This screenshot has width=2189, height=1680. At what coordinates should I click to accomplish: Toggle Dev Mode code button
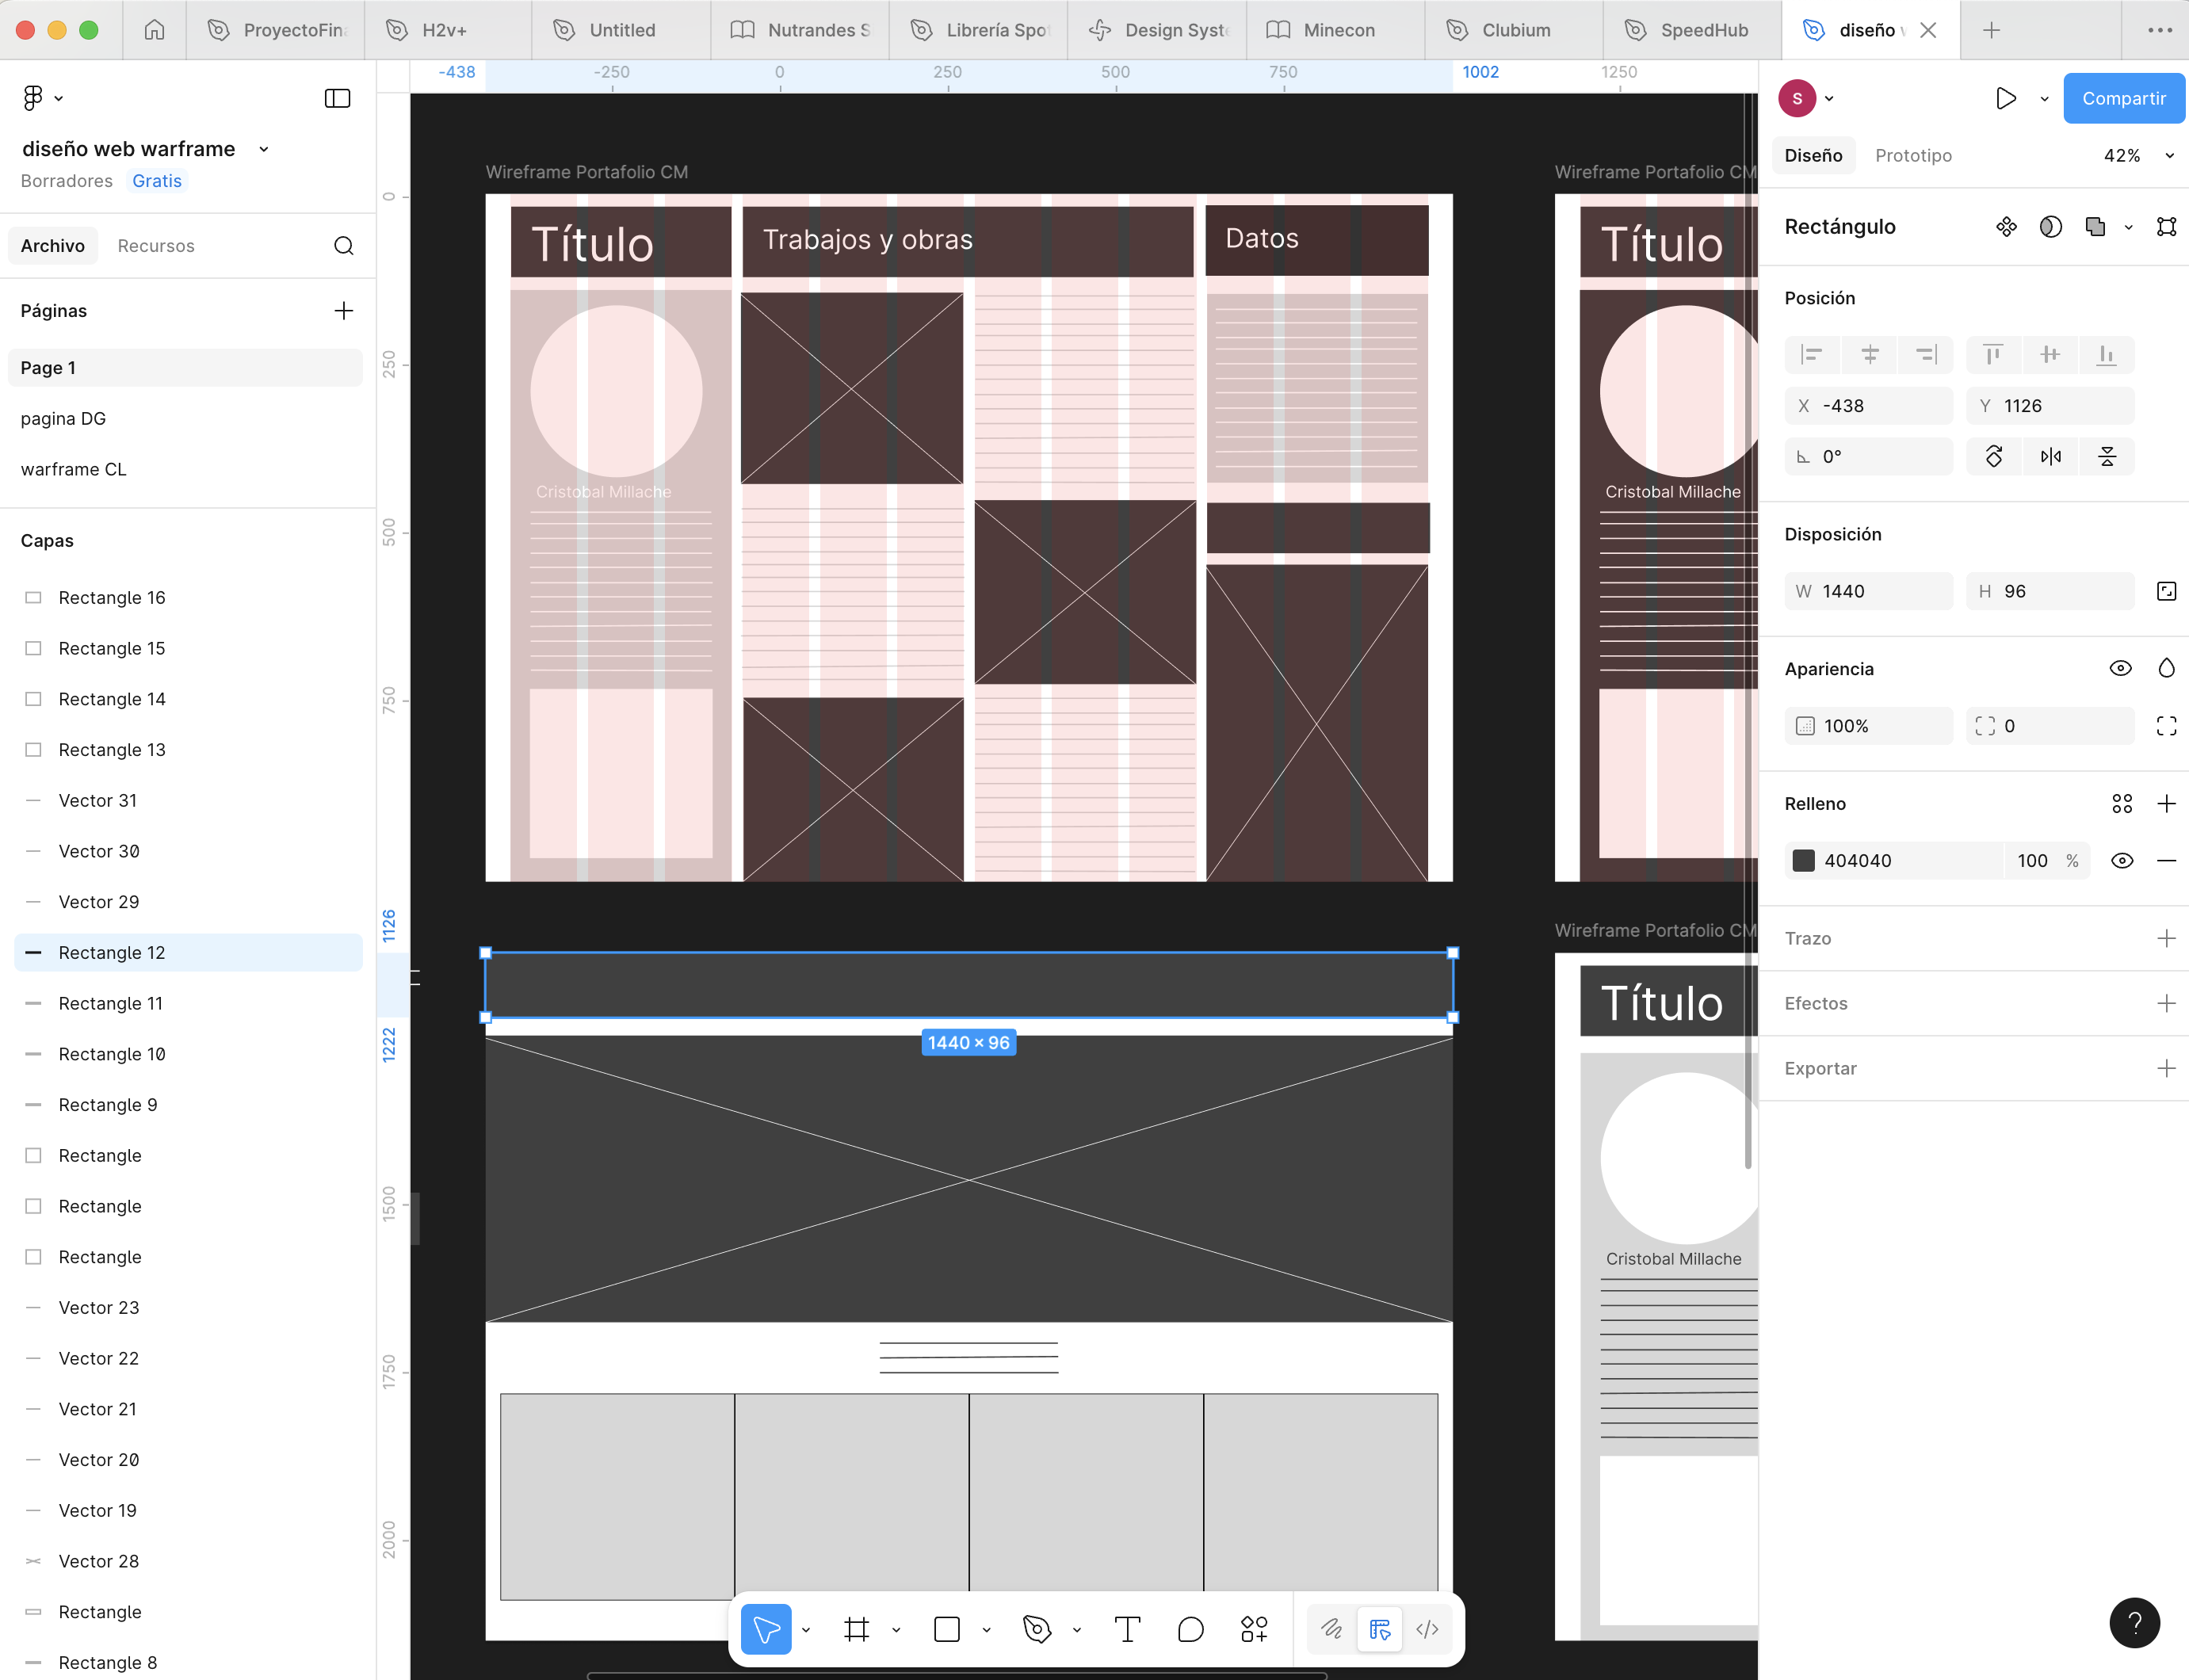click(x=1427, y=1630)
